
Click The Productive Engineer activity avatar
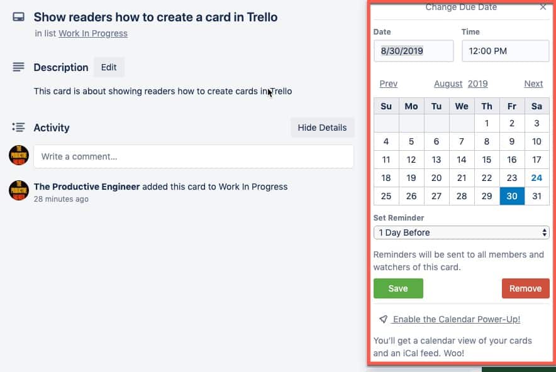19,190
